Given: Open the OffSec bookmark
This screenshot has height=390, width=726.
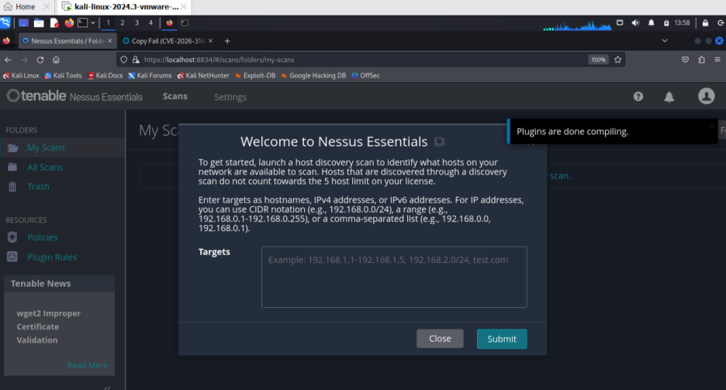Looking at the screenshot, I should tap(366, 75).
